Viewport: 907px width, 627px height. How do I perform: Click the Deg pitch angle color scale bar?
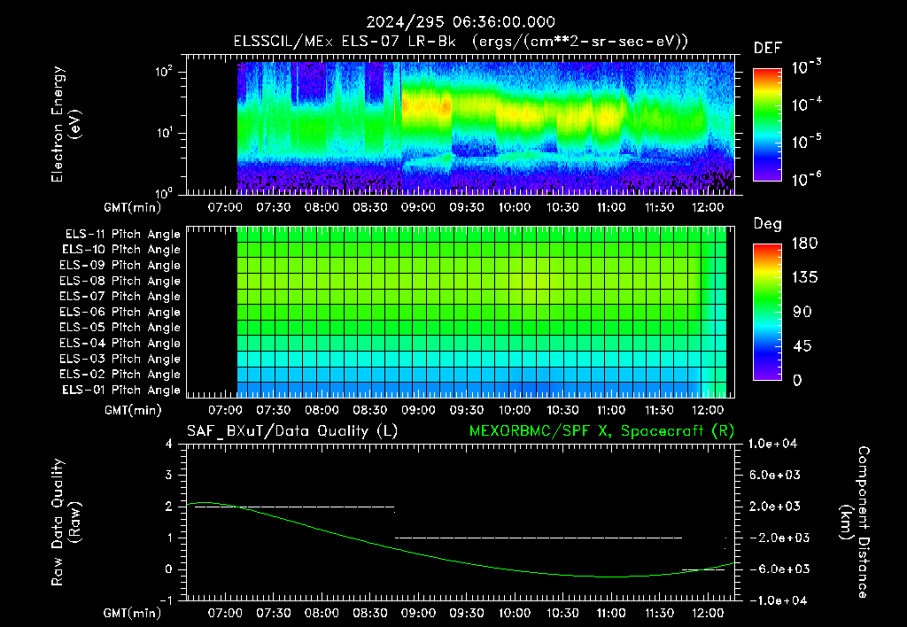[767, 312]
